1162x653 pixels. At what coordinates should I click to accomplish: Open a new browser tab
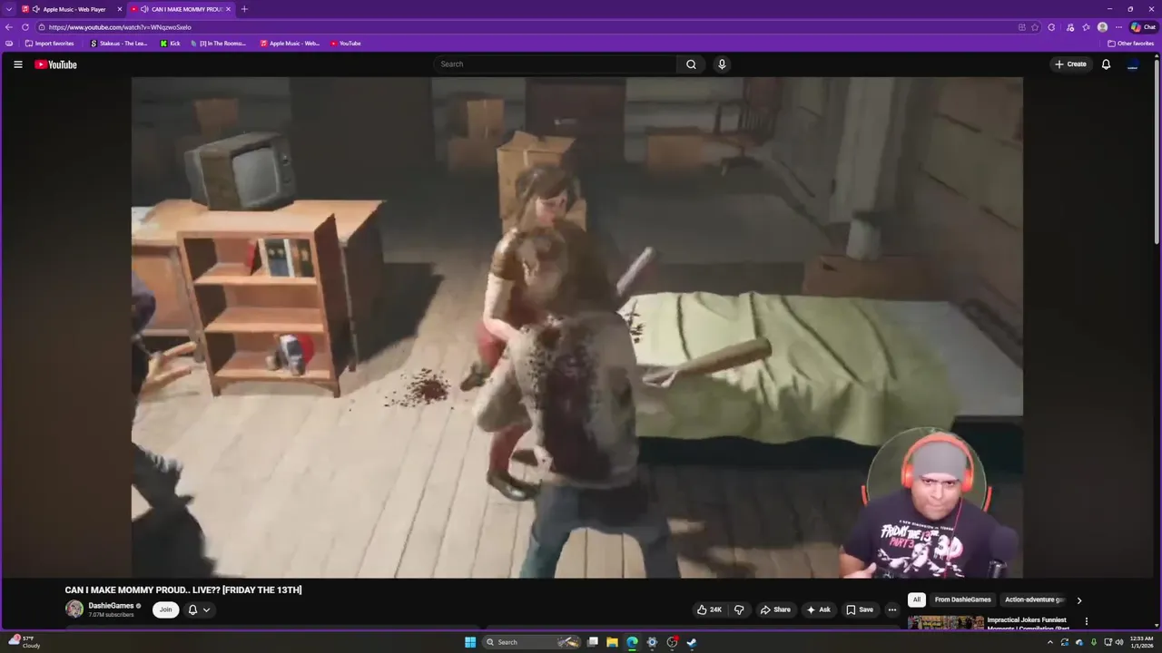(243, 9)
